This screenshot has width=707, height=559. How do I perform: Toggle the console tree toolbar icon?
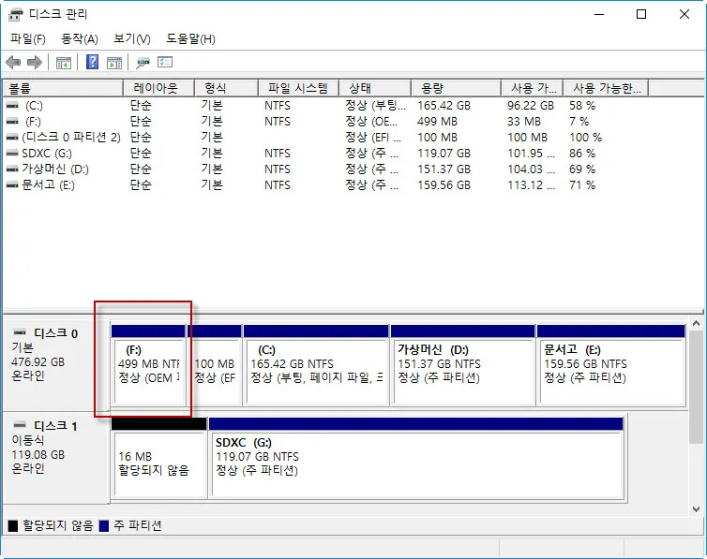tap(63, 63)
